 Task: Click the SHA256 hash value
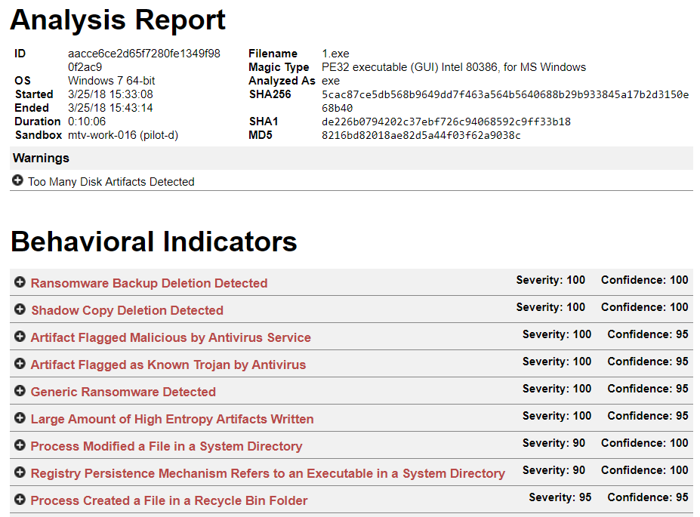[x=504, y=95]
